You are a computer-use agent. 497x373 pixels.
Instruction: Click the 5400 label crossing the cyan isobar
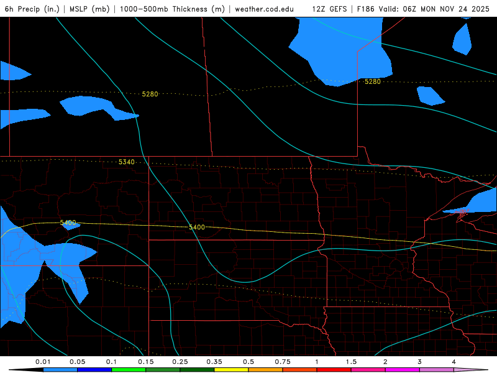point(197,227)
